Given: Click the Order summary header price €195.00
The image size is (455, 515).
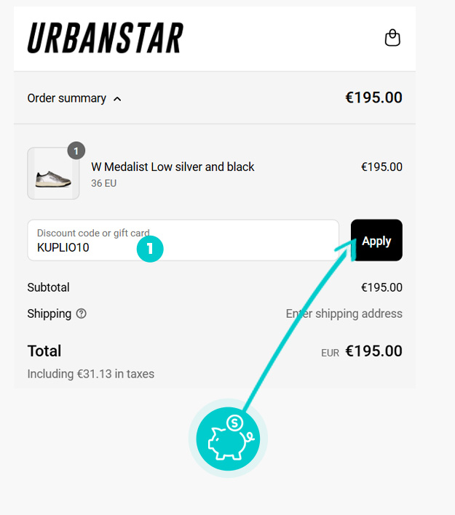Looking at the screenshot, I should pos(373,97).
